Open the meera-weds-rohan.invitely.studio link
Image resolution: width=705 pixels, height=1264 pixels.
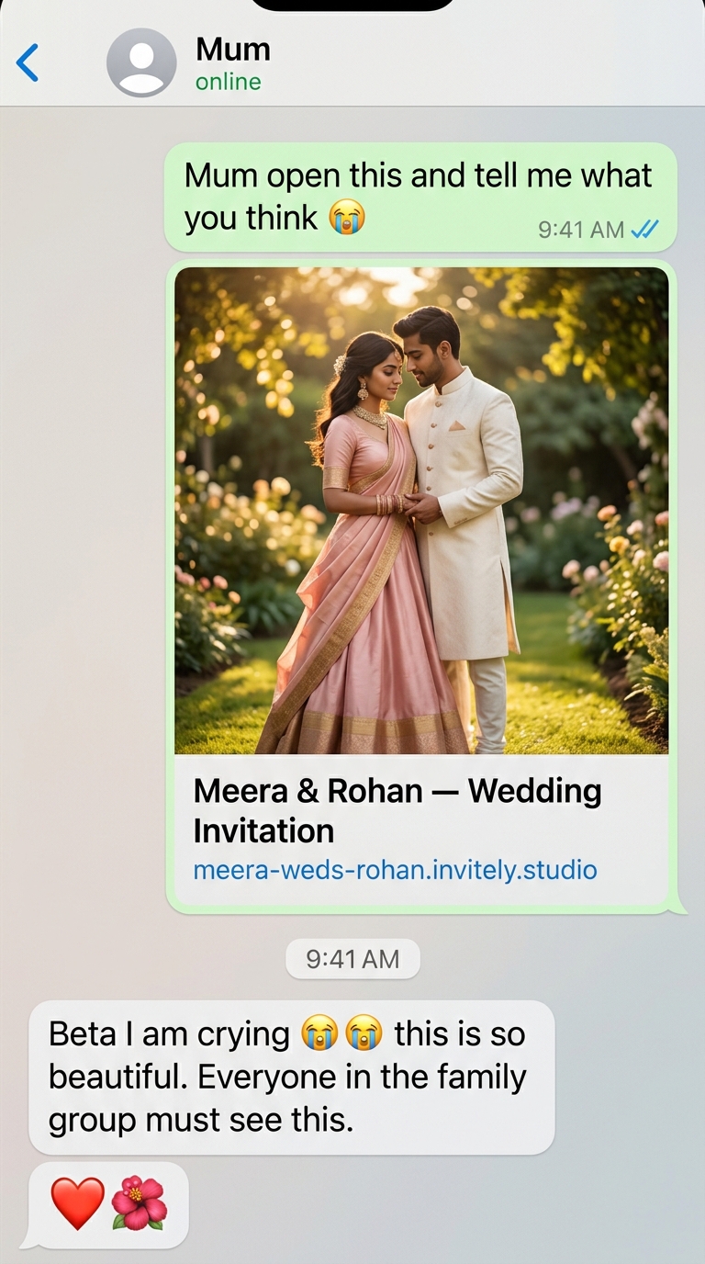(x=395, y=869)
